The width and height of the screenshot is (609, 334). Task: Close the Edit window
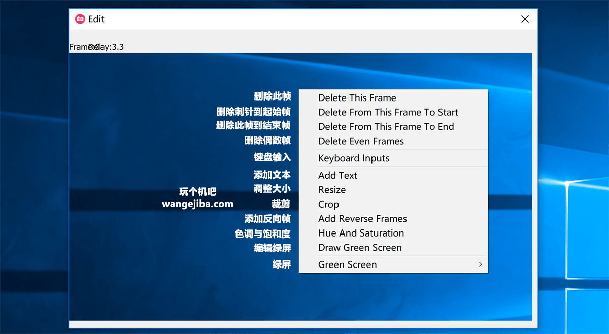click(x=525, y=19)
